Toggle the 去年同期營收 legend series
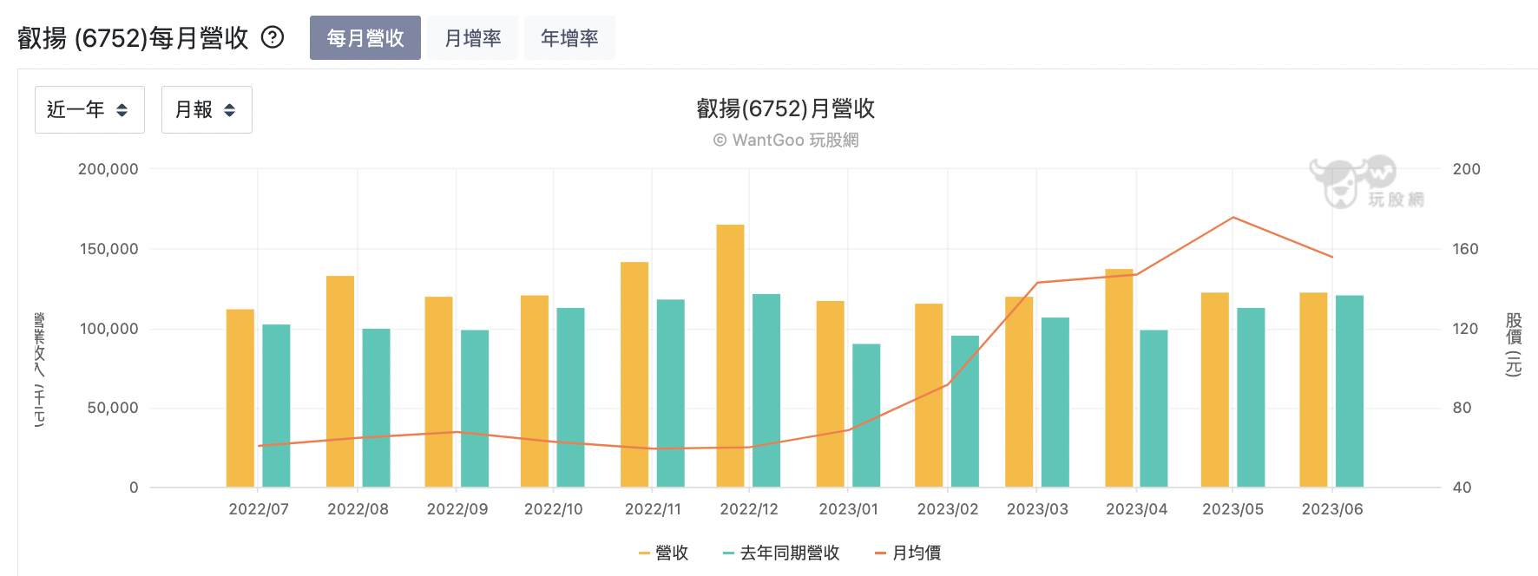The width and height of the screenshot is (1538, 576). coord(781,553)
